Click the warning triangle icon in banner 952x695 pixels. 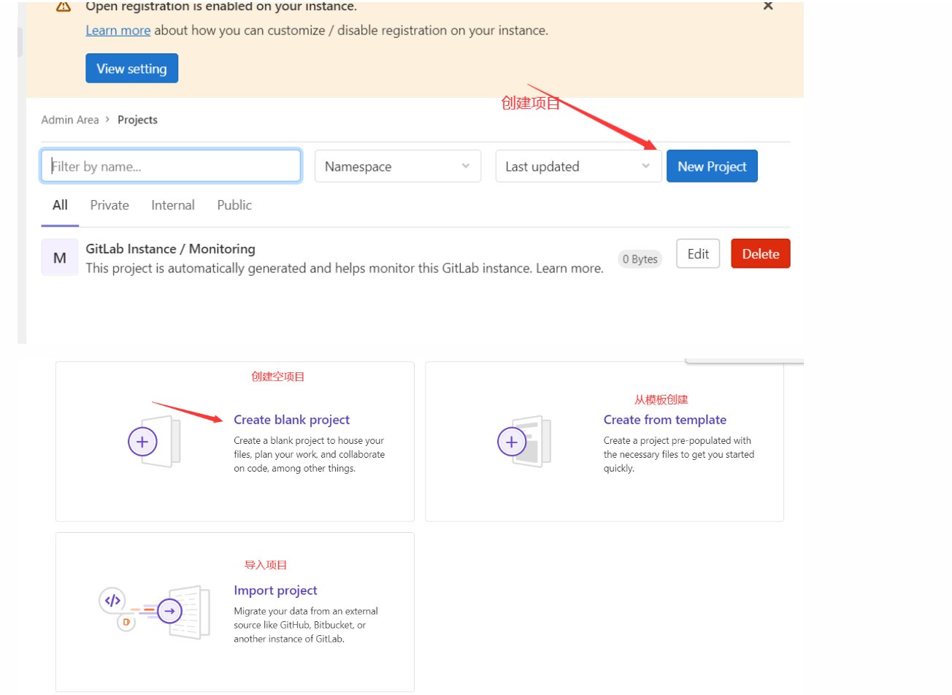(x=64, y=6)
